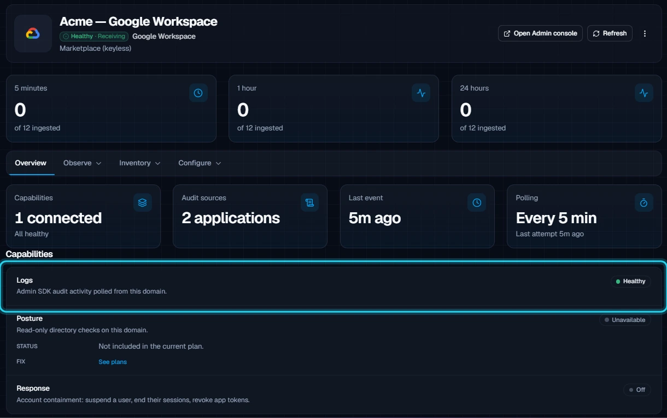The width and height of the screenshot is (667, 418).
Task: Select the Posture capability title
Action: [30, 319]
